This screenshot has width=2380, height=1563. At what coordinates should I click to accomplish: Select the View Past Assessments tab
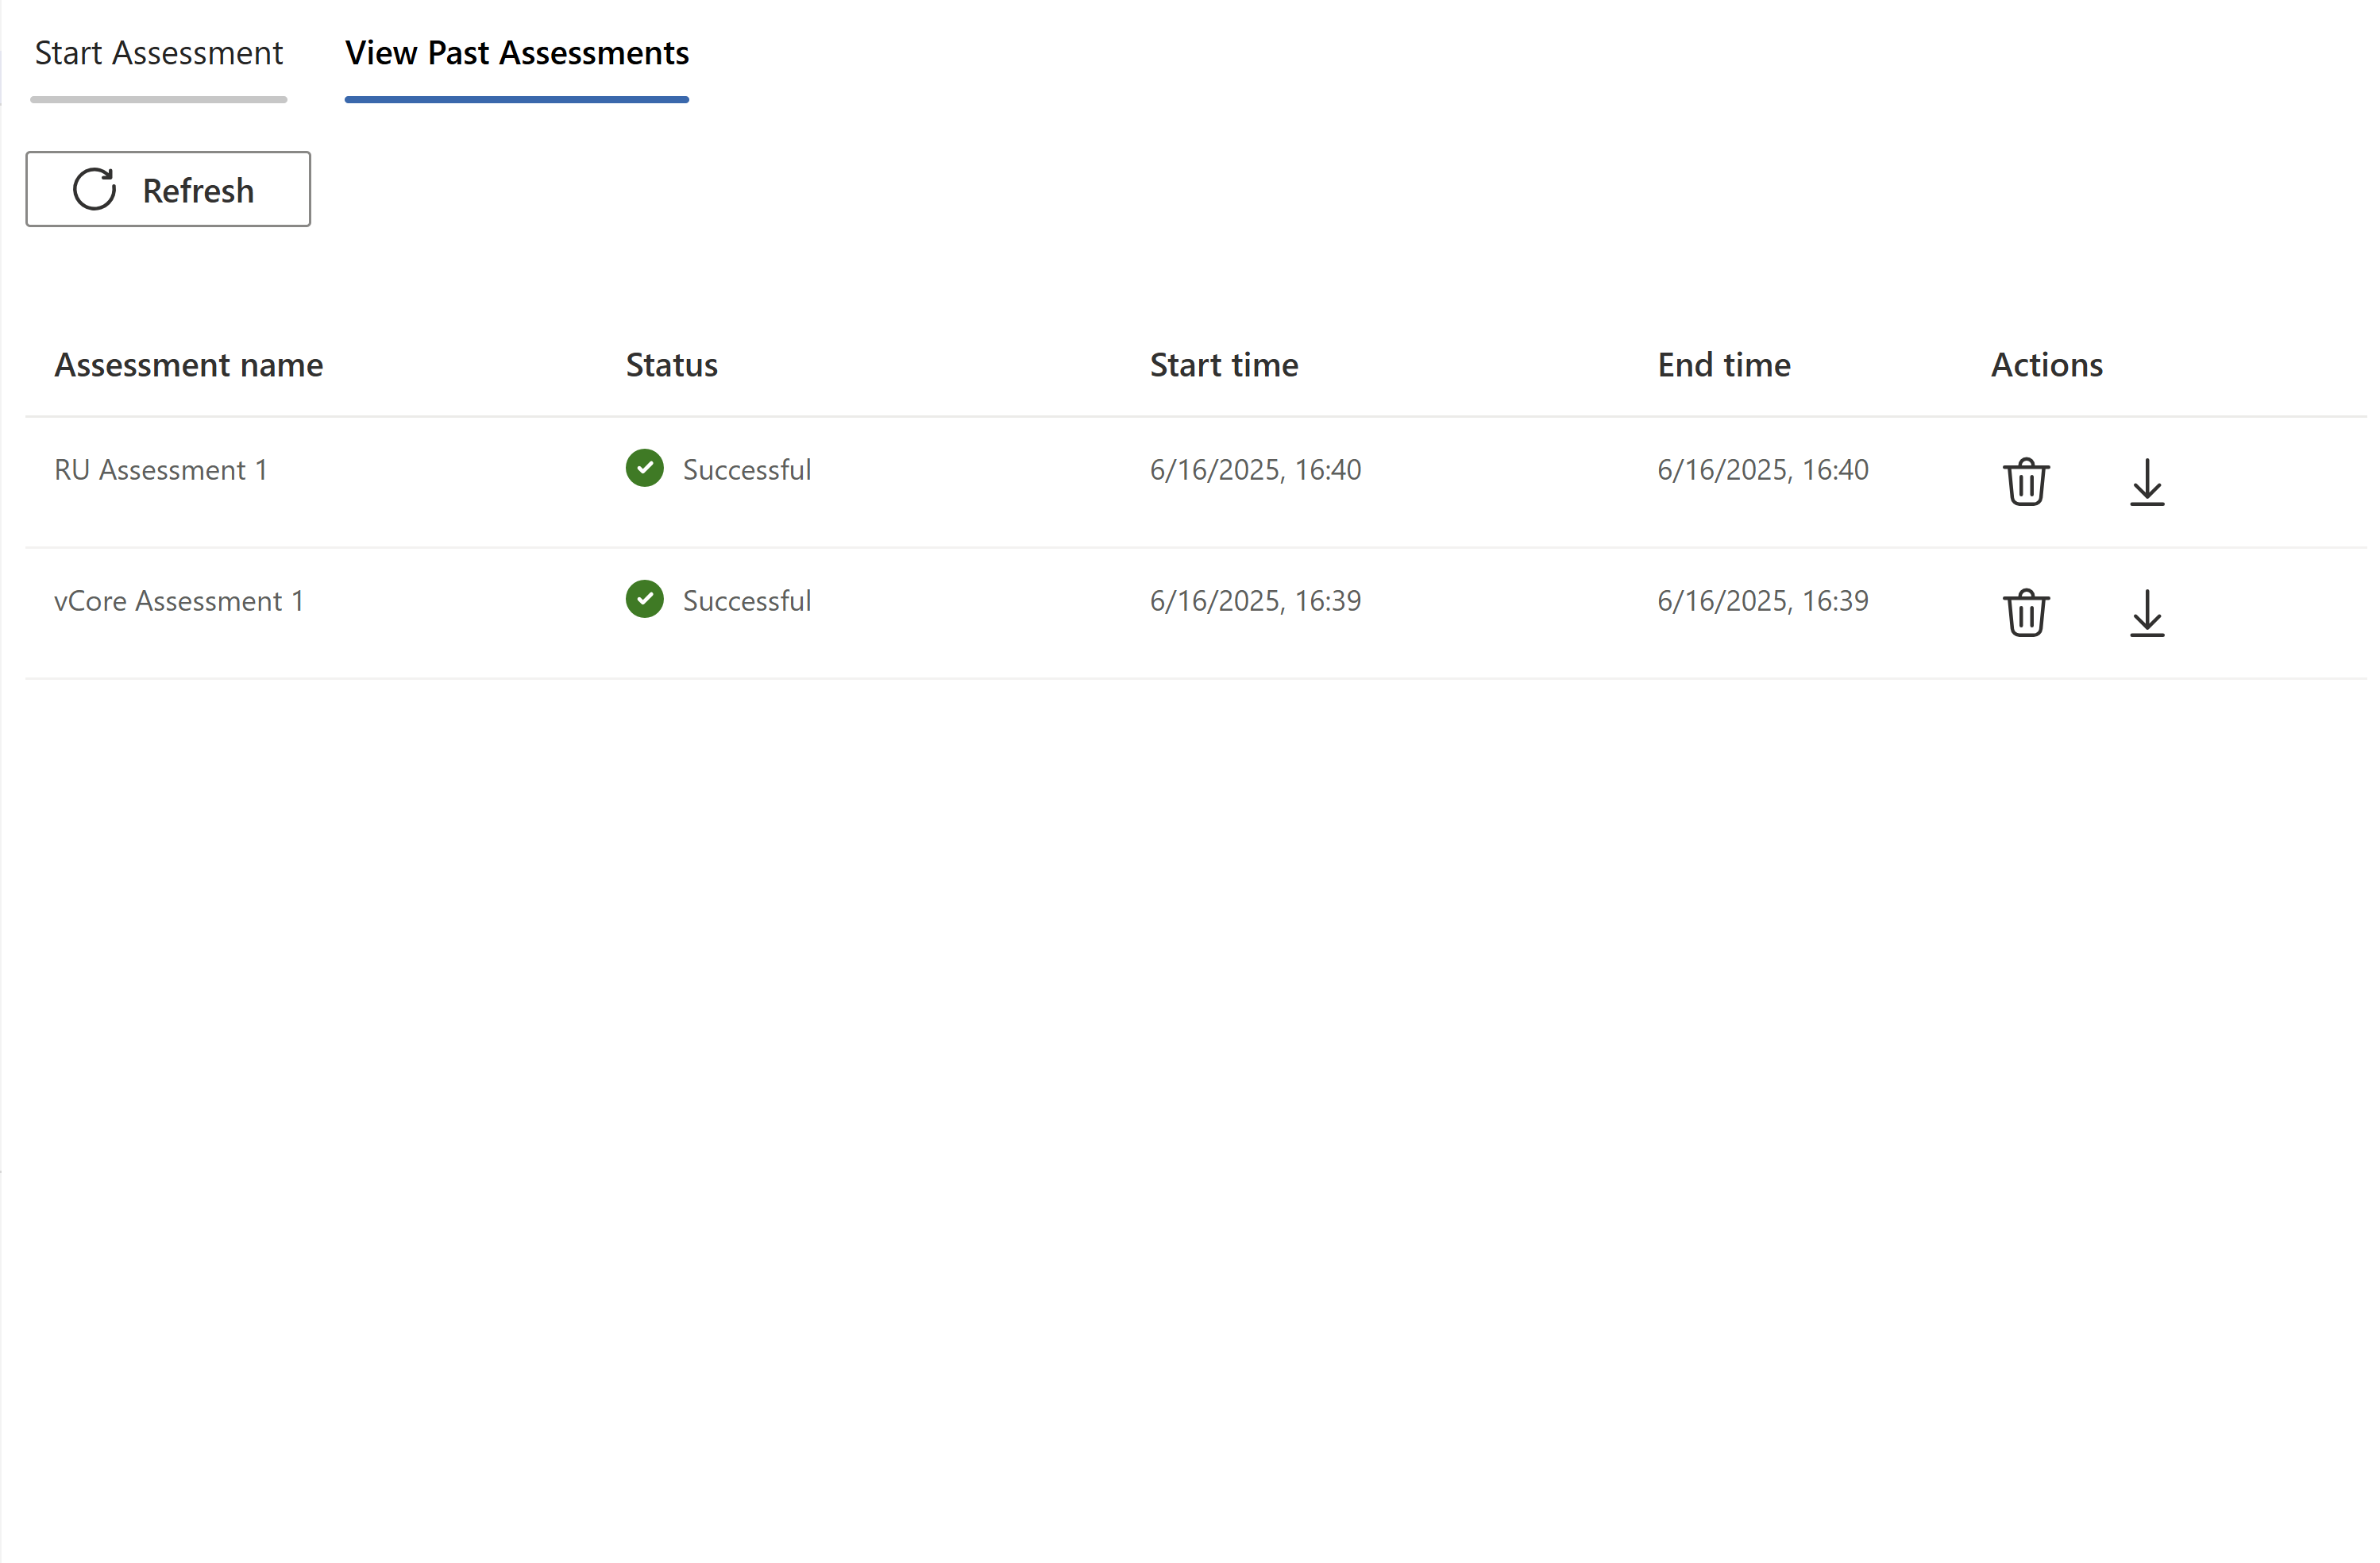point(517,53)
